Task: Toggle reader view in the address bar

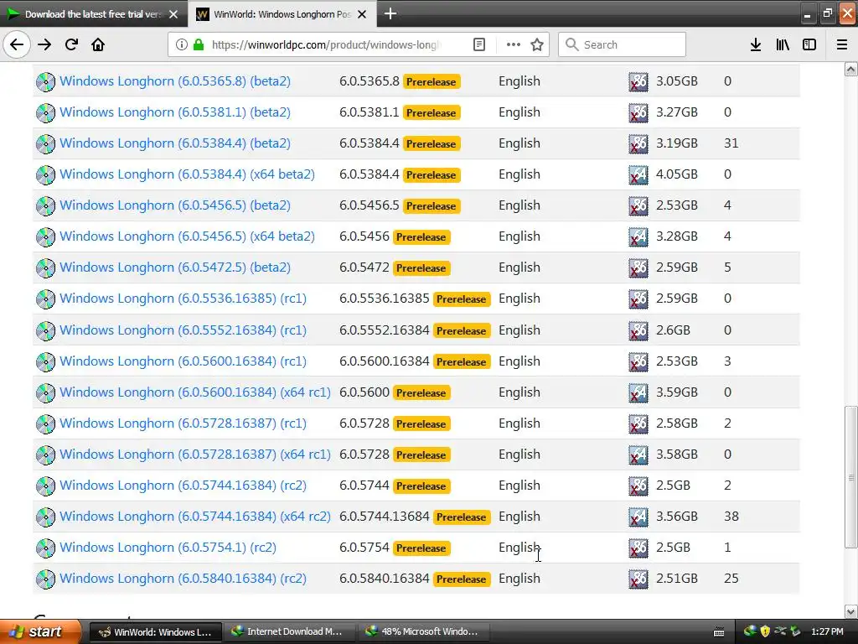Action: 478,44
